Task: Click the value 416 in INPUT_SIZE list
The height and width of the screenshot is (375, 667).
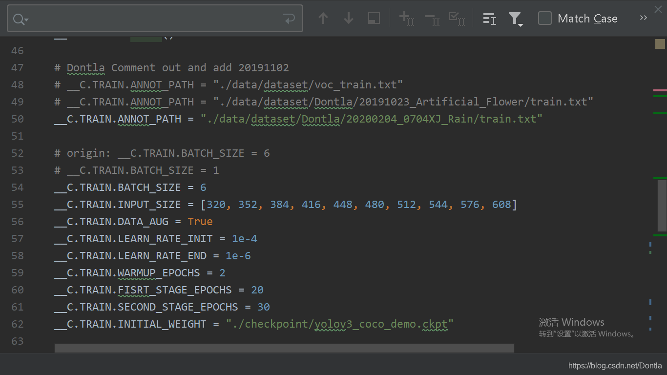Action: click(311, 204)
